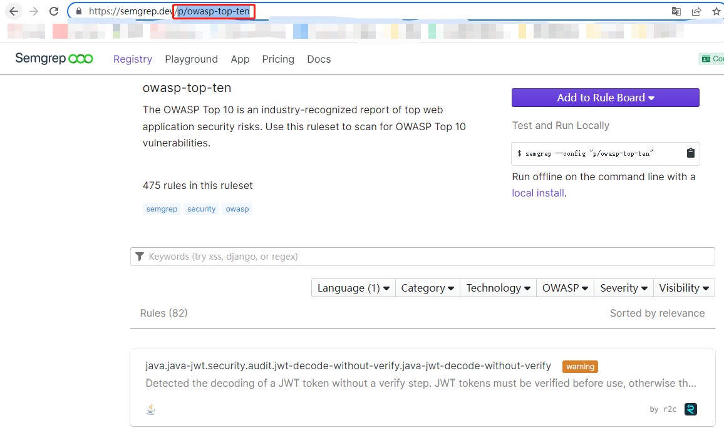Viewport: 724px width, 428px height.
Task: Open the translate page icon
Action: coord(676,11)
